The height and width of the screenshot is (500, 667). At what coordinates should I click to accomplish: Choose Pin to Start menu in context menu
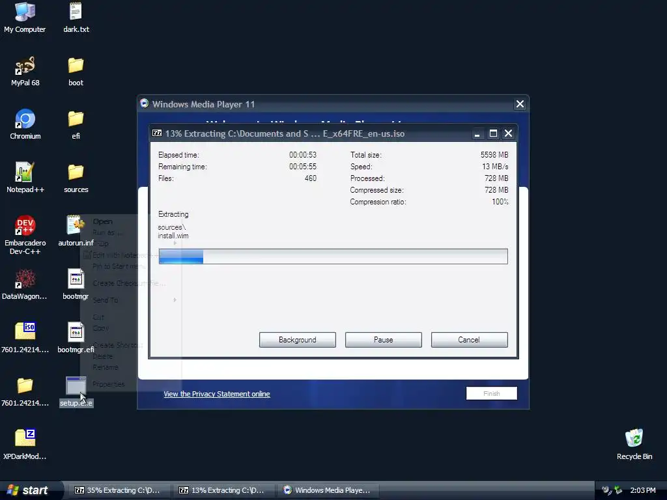[131, 266]
